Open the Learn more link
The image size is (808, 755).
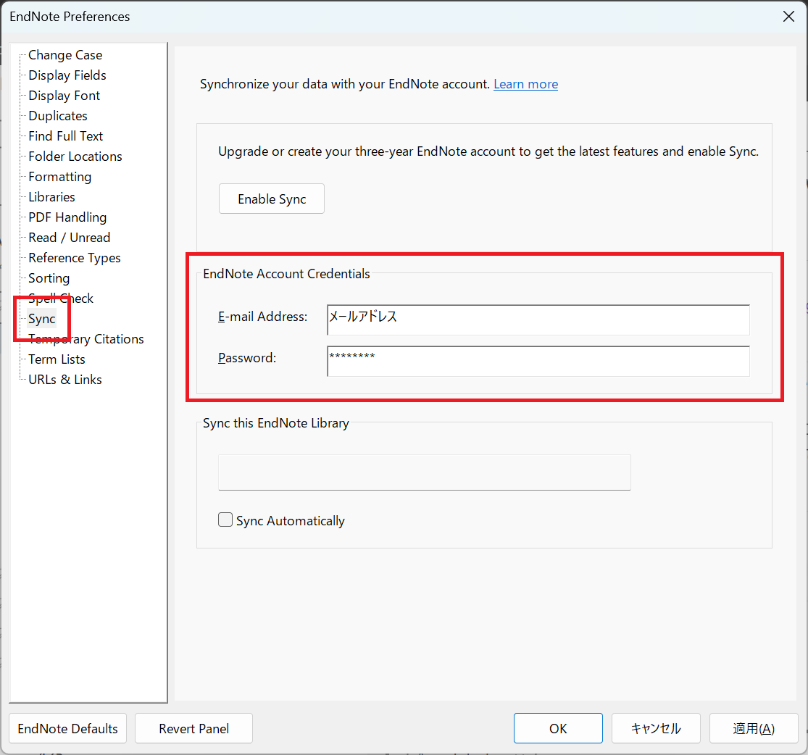[525, 84]
